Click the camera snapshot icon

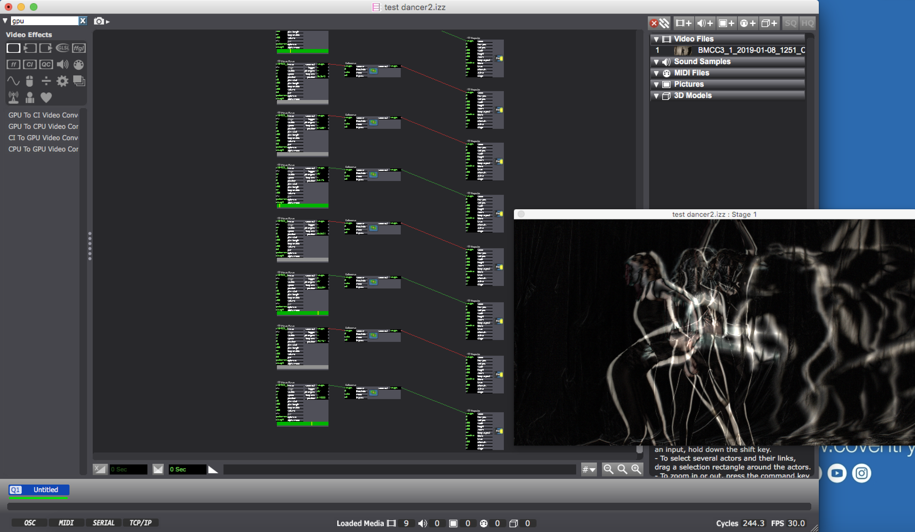click(x=99, y=21)
